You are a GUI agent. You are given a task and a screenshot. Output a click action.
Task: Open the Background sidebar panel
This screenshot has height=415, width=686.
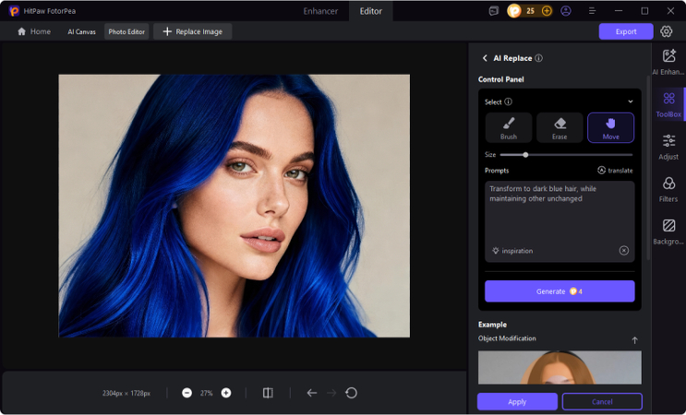pos(668,231)
